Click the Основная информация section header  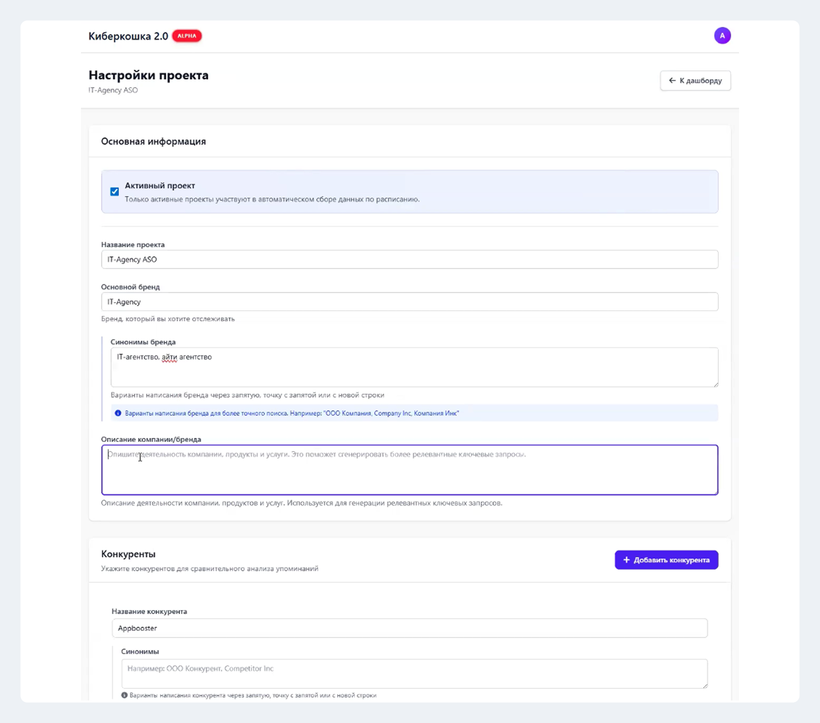click(153, 141)
